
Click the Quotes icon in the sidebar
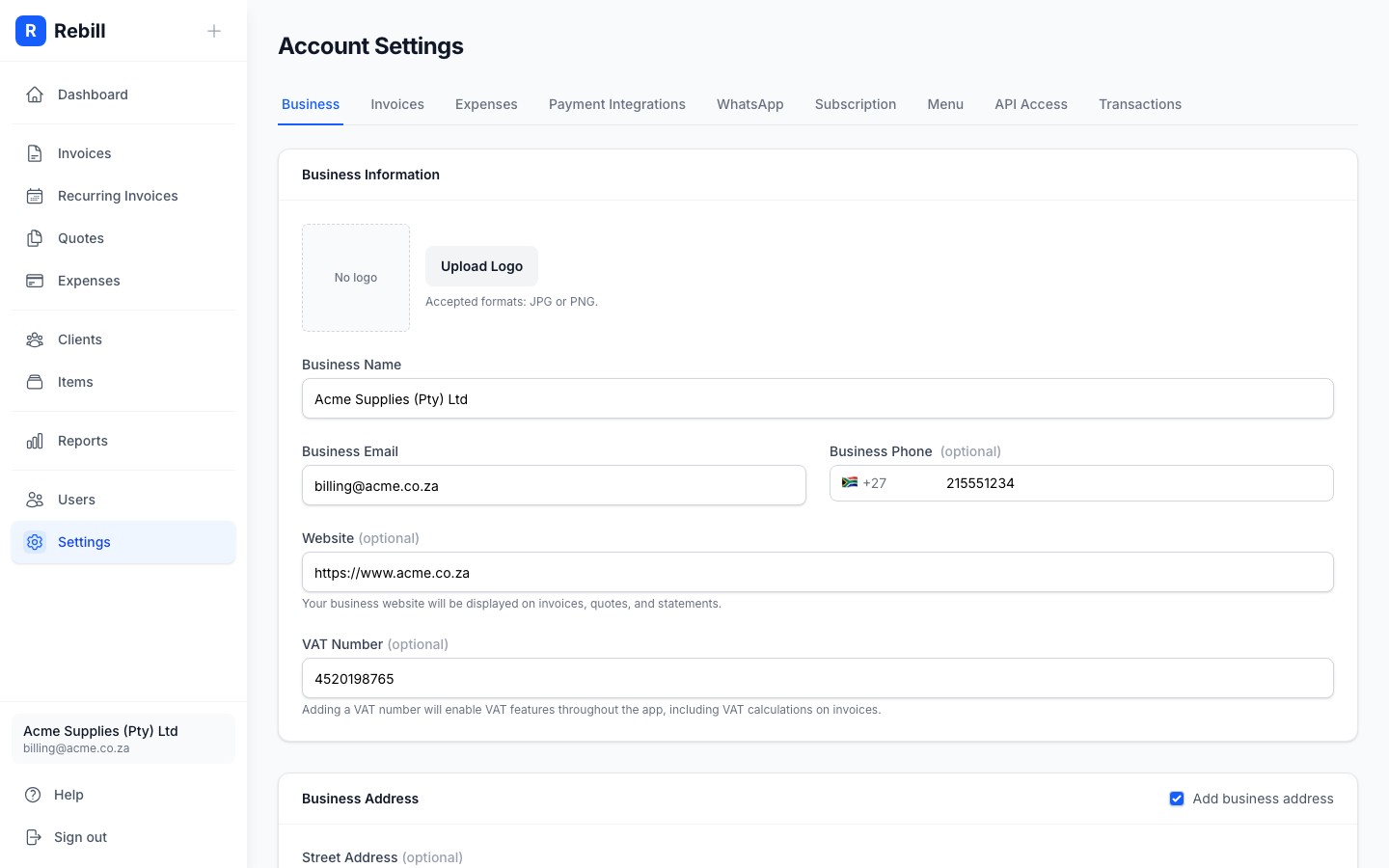point(35,238)
